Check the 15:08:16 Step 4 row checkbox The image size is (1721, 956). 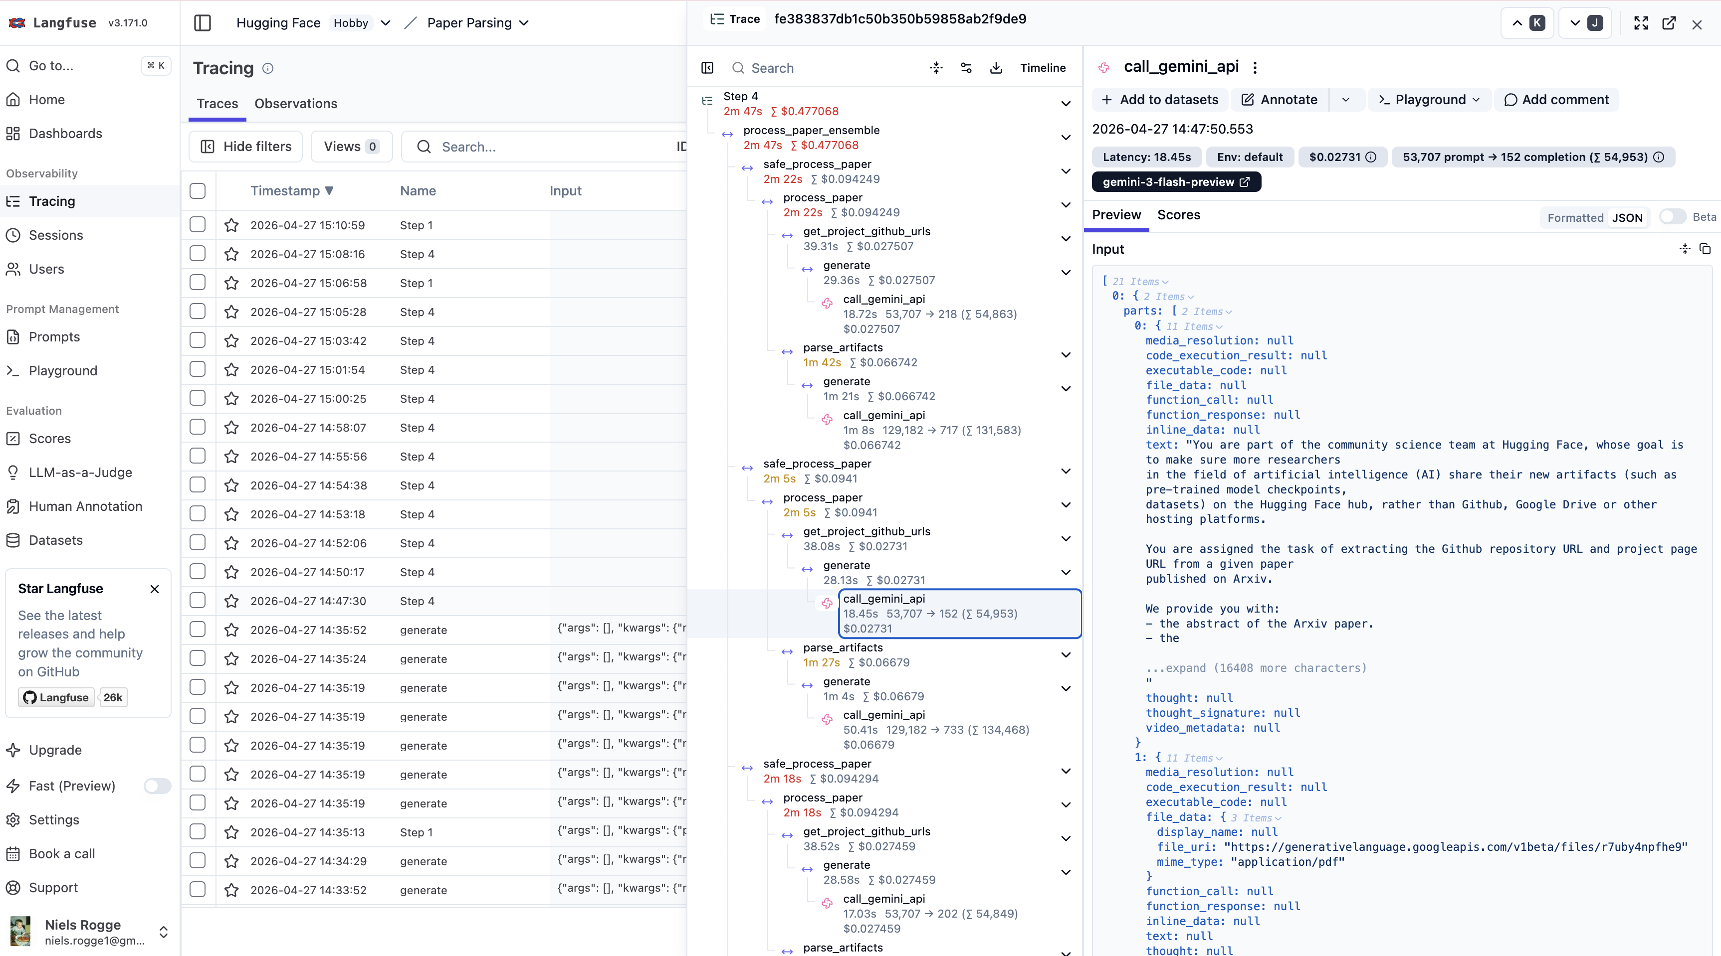198,254
